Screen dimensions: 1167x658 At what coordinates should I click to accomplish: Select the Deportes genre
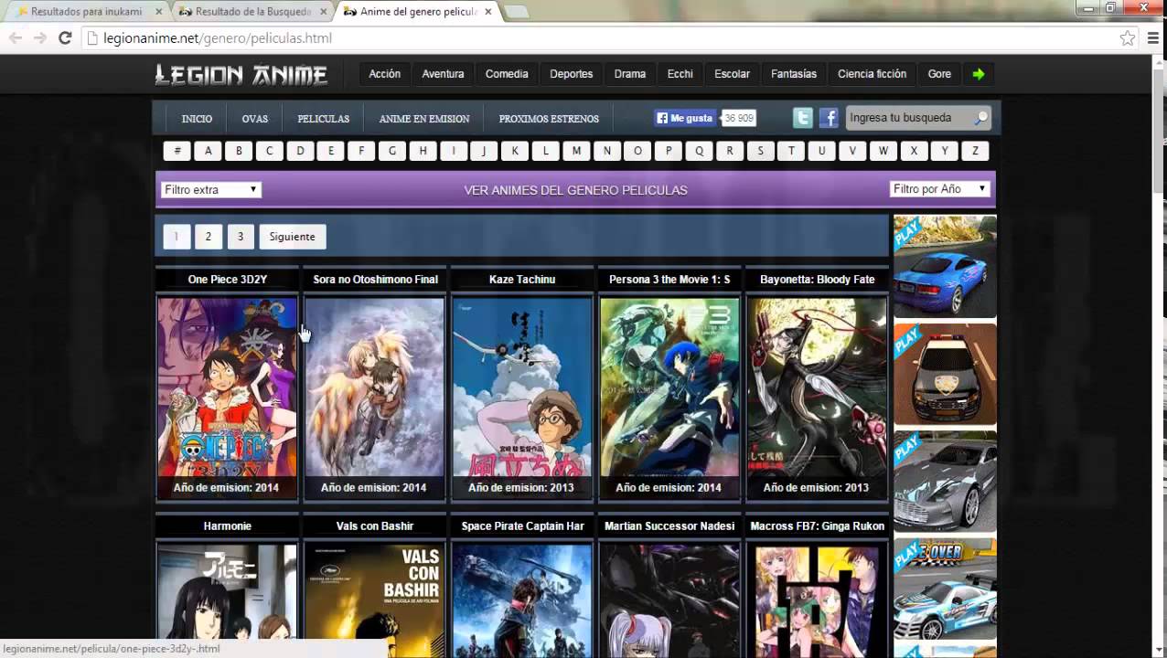572,74
